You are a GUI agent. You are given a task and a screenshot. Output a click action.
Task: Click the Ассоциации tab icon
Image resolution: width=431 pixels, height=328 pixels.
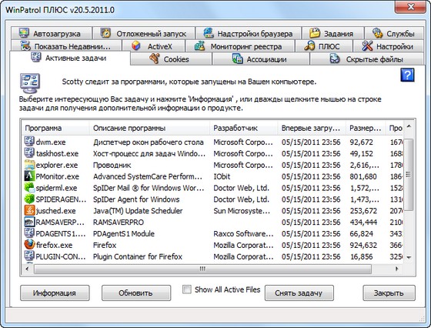pos(237,59)
